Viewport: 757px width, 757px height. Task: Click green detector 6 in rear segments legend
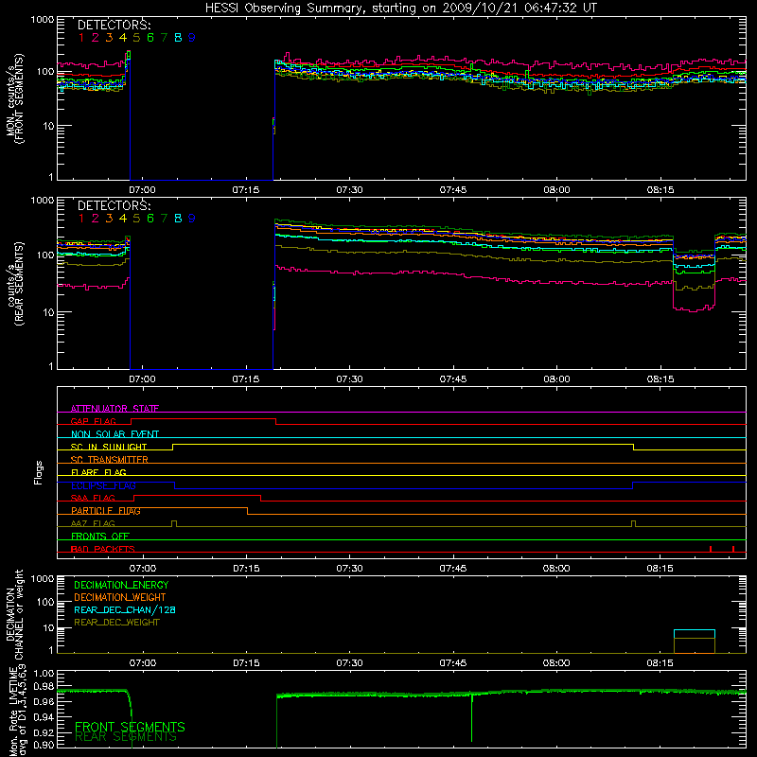pyautogui.click(x=150, y=219)
